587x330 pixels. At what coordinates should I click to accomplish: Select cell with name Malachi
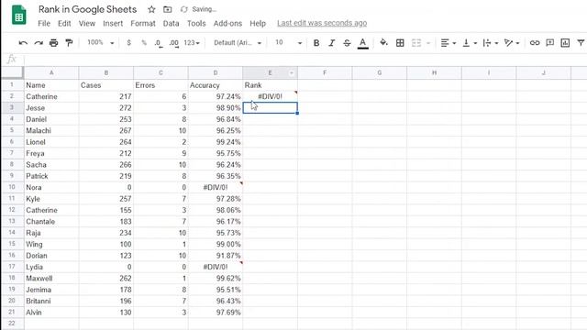point(51,130)
